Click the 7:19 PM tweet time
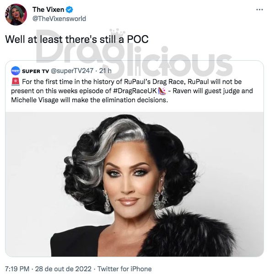 point(17,269)
